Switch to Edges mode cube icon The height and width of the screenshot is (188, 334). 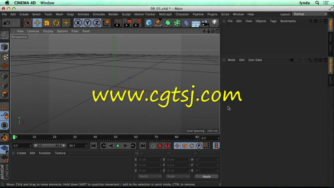5,85
